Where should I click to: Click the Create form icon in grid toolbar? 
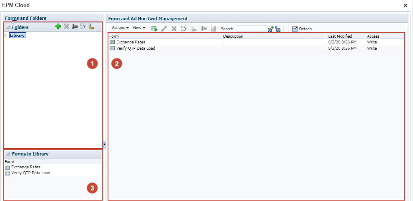pos(154,29)
